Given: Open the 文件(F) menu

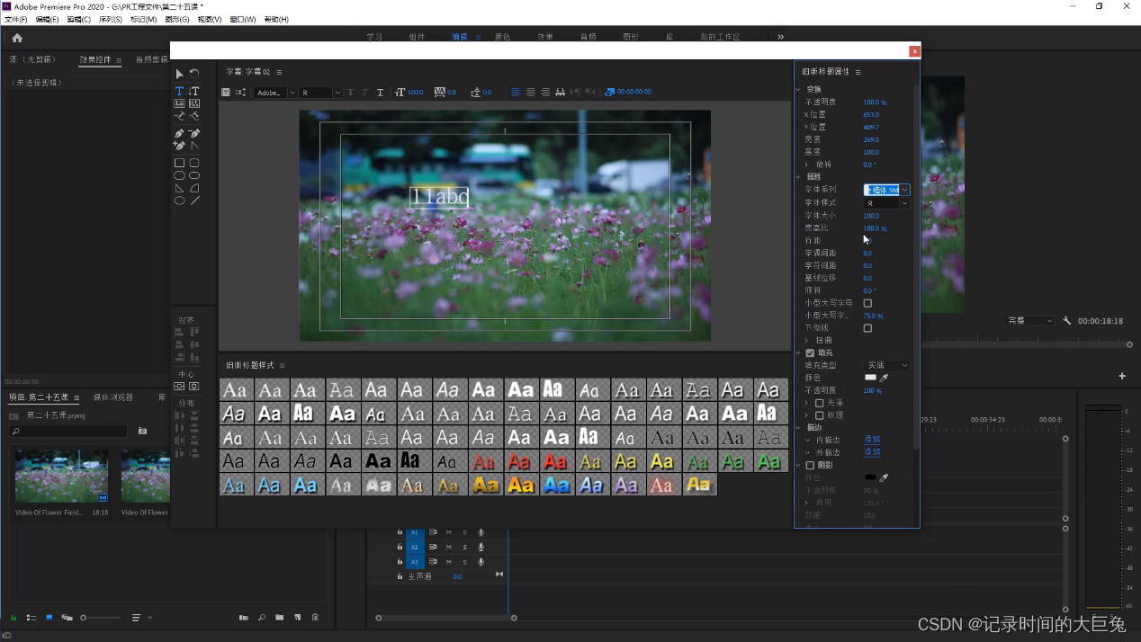Looking at the screenshot, I should pyautogui.click(x=16, y=19).
